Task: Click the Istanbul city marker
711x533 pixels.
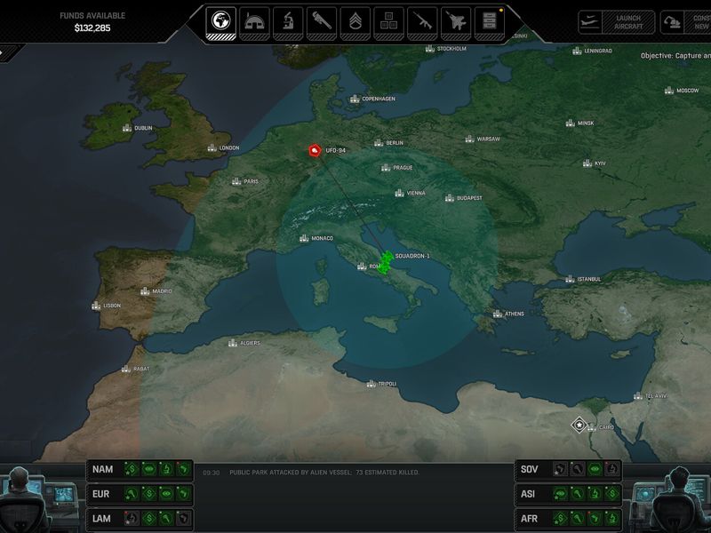Action: [x=570, y=279]
